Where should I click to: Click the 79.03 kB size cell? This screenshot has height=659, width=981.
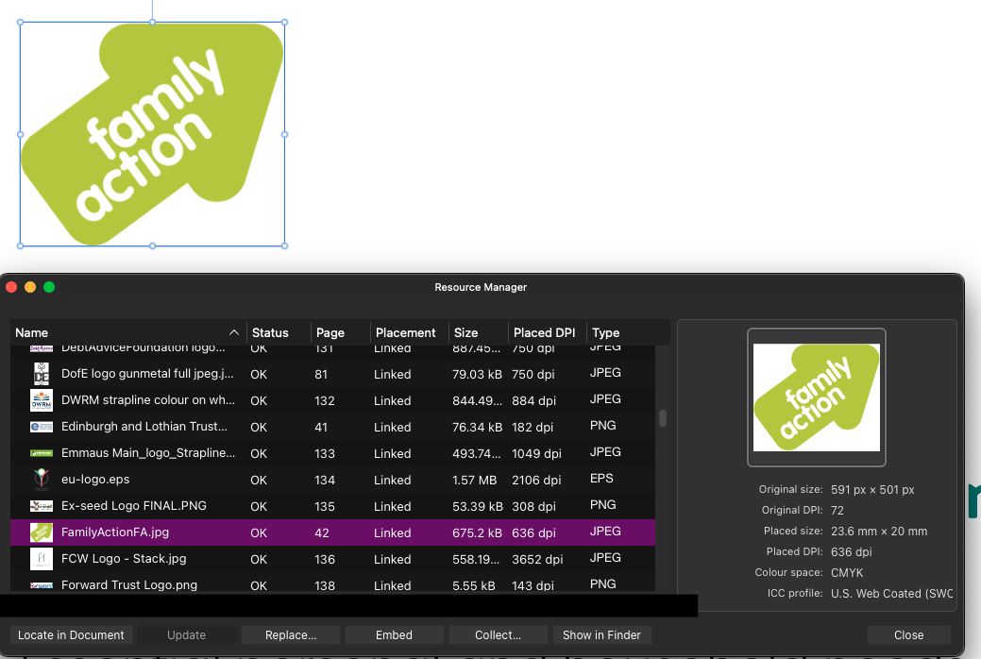[x=478, y=374]
